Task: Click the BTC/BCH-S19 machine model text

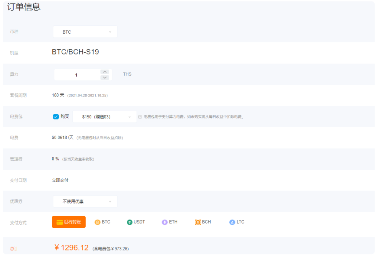Action: [75, 52]
